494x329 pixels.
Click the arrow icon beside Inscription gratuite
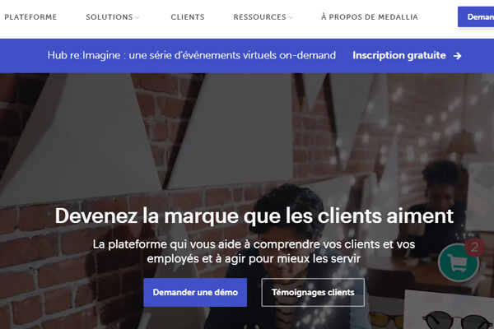pos(458,56)
